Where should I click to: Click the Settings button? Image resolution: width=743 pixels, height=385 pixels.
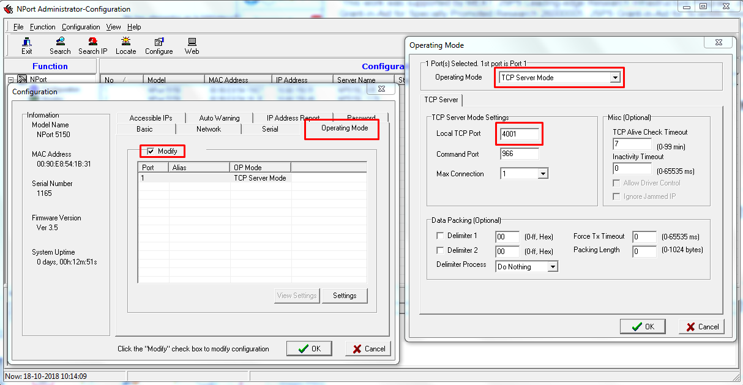point(345,296)
